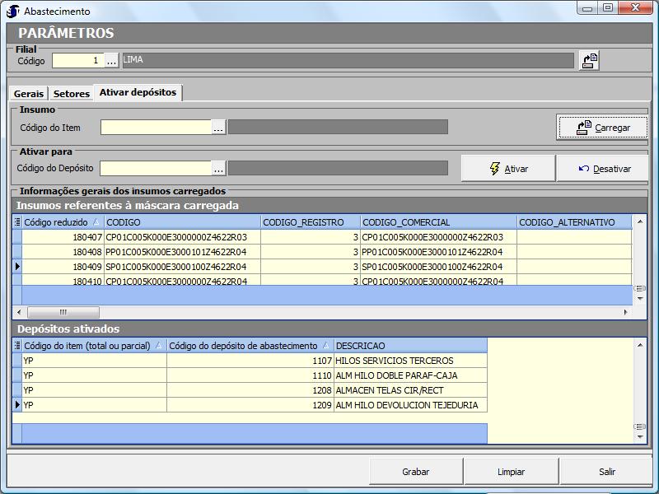Switch to the Setores tab
Image resolution: width=659 pixels, height=494 pixels.
point(72,94)
